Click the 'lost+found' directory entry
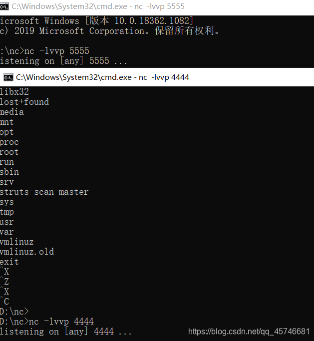The height and width of the screenshot is (341, 314). (x=24, y=102)
